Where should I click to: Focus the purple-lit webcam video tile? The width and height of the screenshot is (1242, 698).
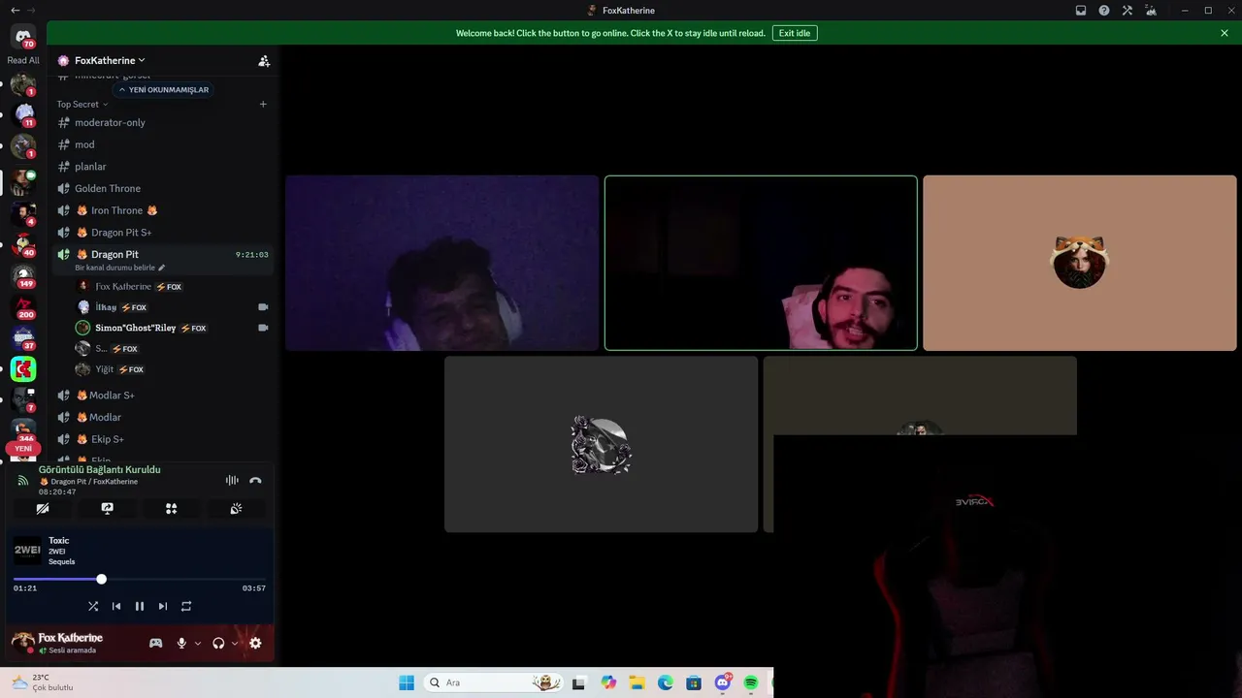pyautogui.click(x=441, y=263)
